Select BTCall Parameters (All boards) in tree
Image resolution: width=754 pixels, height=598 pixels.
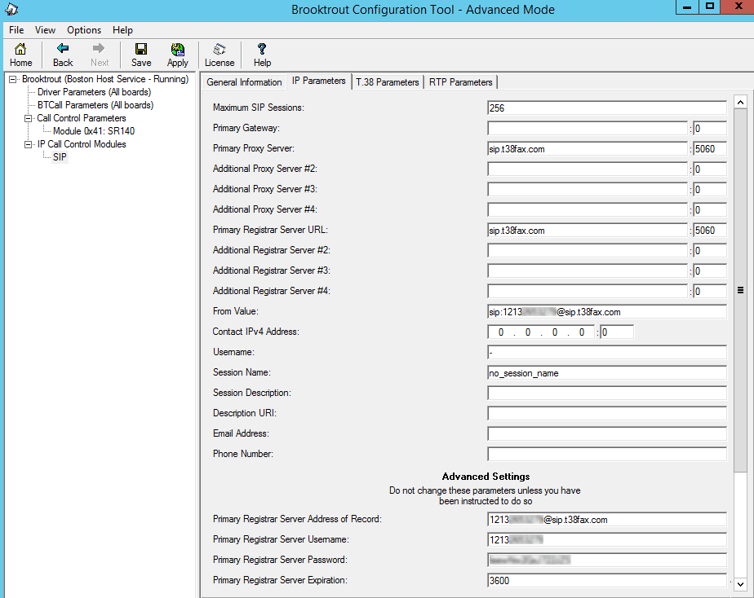click(x=95, y=104)
